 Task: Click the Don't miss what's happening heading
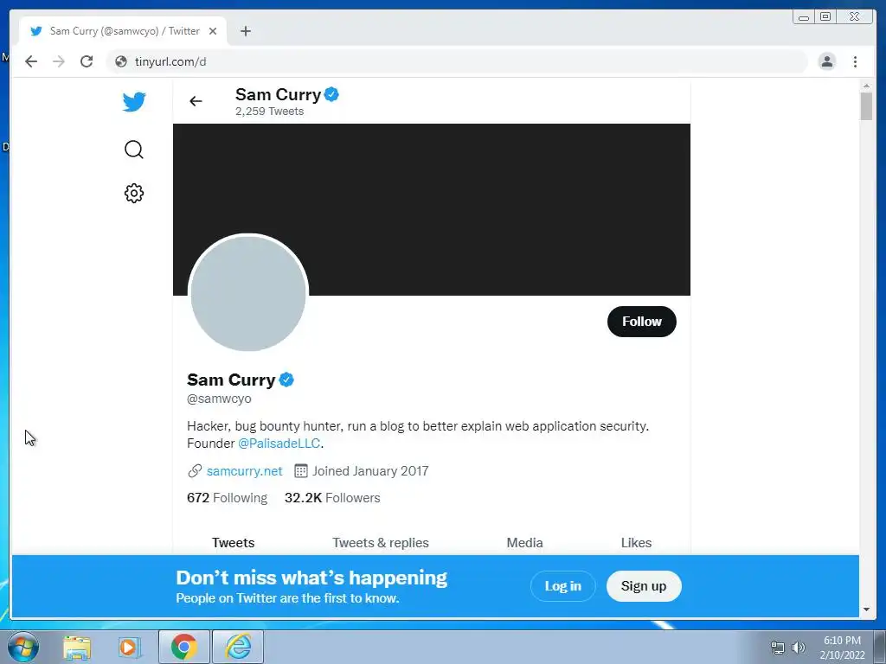[x=311, y=578]
